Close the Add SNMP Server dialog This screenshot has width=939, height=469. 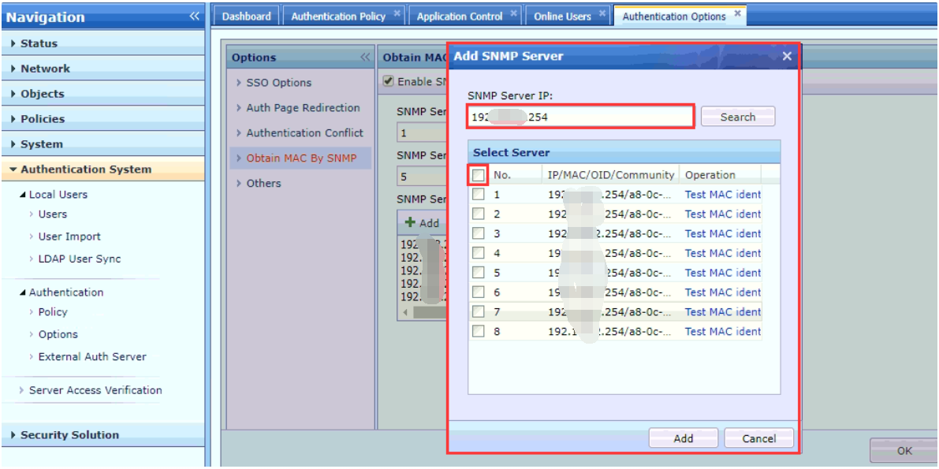786,56
